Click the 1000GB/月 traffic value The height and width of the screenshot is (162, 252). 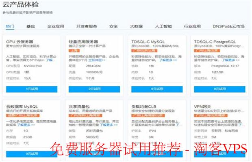pos(94,72)
